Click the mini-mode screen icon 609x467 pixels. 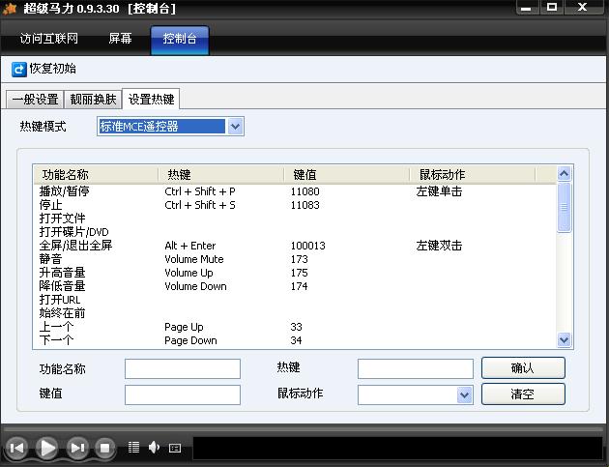(175, 448)
